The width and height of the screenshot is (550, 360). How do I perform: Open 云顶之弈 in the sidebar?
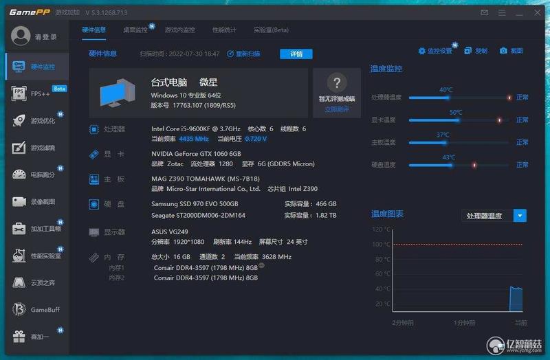37,282
